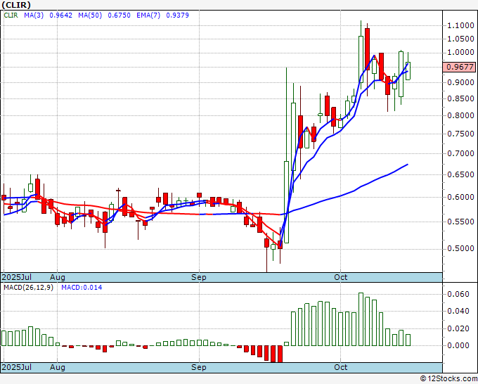Click Sep on the MACD panel axis

199,367
